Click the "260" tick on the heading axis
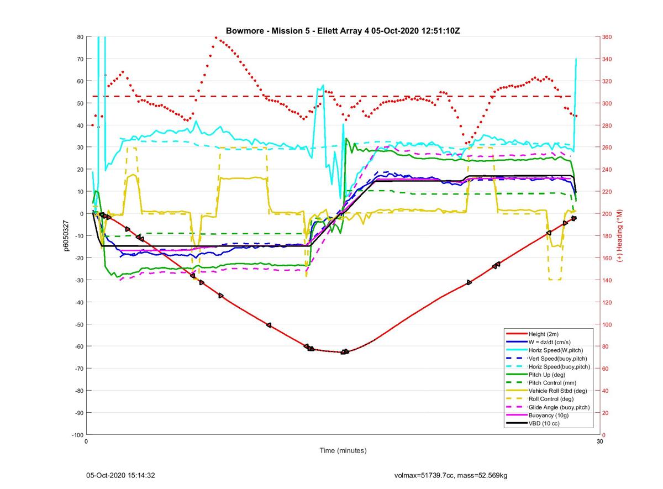The height and width of the screenshot is (489, 663). (607, 148)
